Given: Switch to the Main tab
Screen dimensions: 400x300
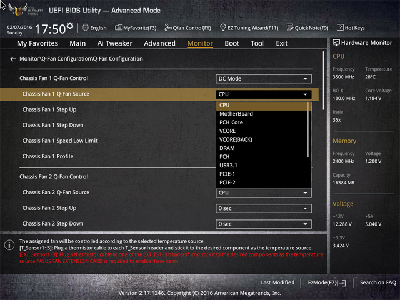Looking at the screenshot, I should tap(78, 43).
